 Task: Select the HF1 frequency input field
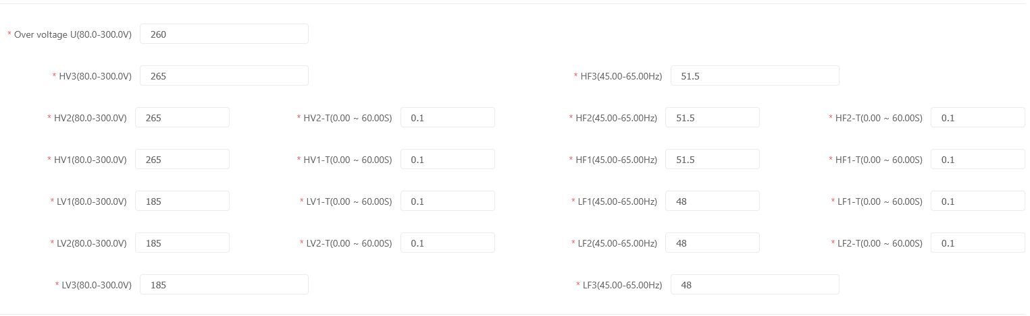click(712, 160)
